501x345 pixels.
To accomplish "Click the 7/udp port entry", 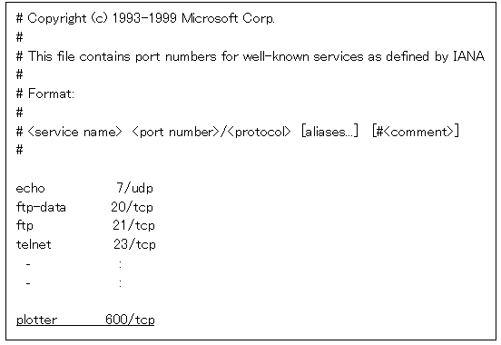I will 134,188.
